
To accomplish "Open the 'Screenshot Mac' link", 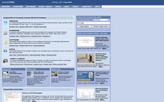I will coord(51,55).
